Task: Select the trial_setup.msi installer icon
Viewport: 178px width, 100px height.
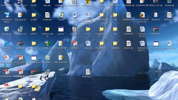Action: (x=20, y=29)
